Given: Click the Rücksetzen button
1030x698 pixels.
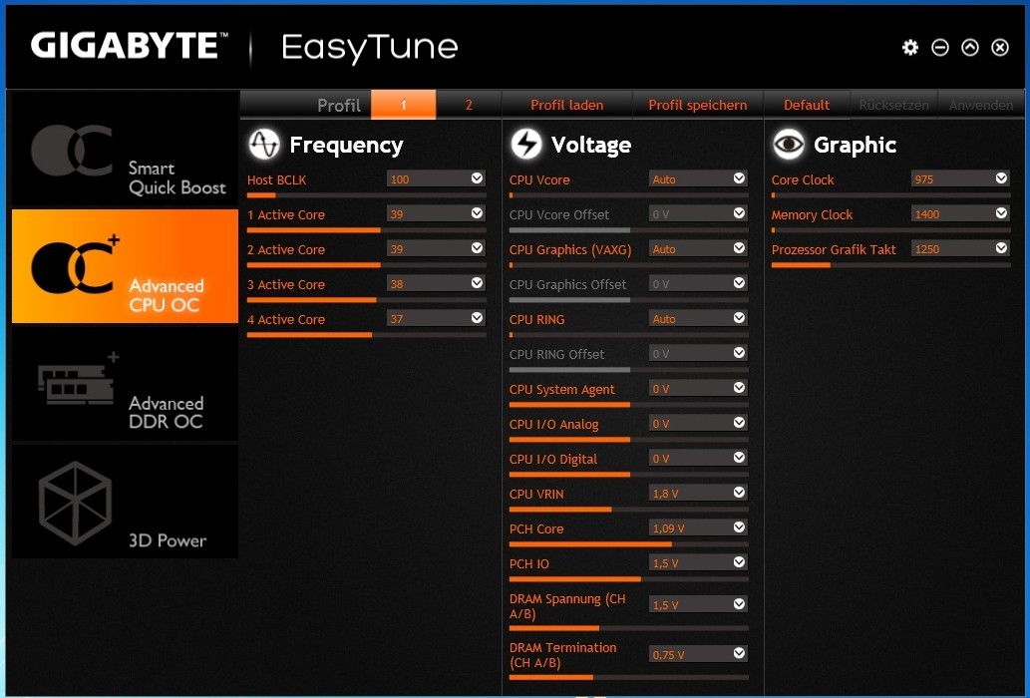Looking at the screenshot, I should (x=894, y=105).
